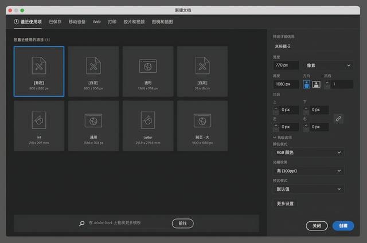This screenshot has height=243, width=367.
Task: Open the RGB 颜色 color mode dropdown
Action: pos(309,152)
